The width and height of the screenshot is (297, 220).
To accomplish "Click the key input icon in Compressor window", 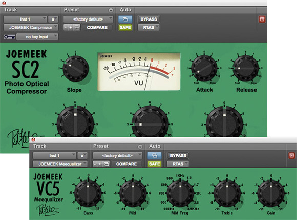I will click(x=9, y=37).
